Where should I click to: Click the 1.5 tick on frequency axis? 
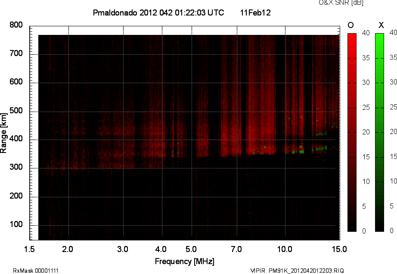tap(30, 249)
